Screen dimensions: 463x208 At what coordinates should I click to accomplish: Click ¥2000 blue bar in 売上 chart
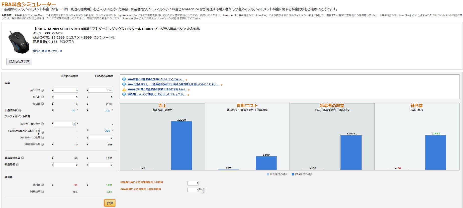181,146
